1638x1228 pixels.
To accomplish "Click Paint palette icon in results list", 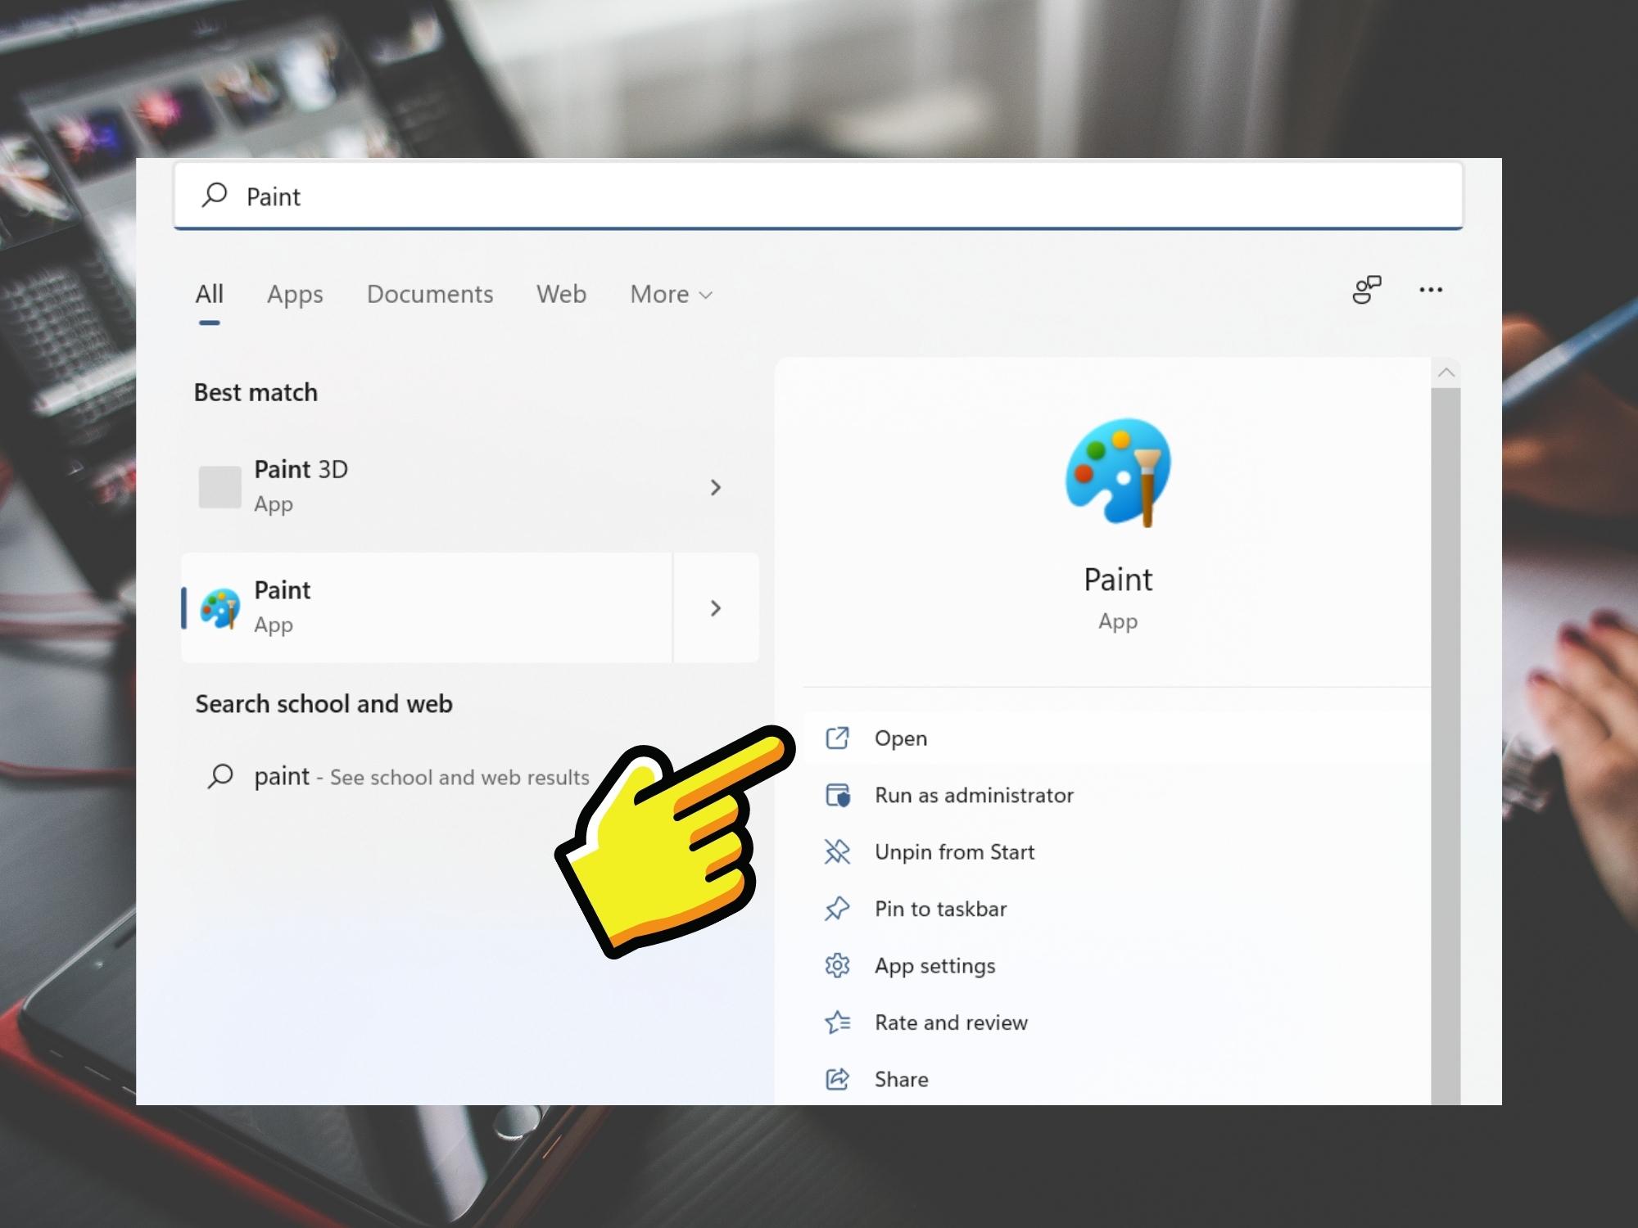I will point(219,608).
